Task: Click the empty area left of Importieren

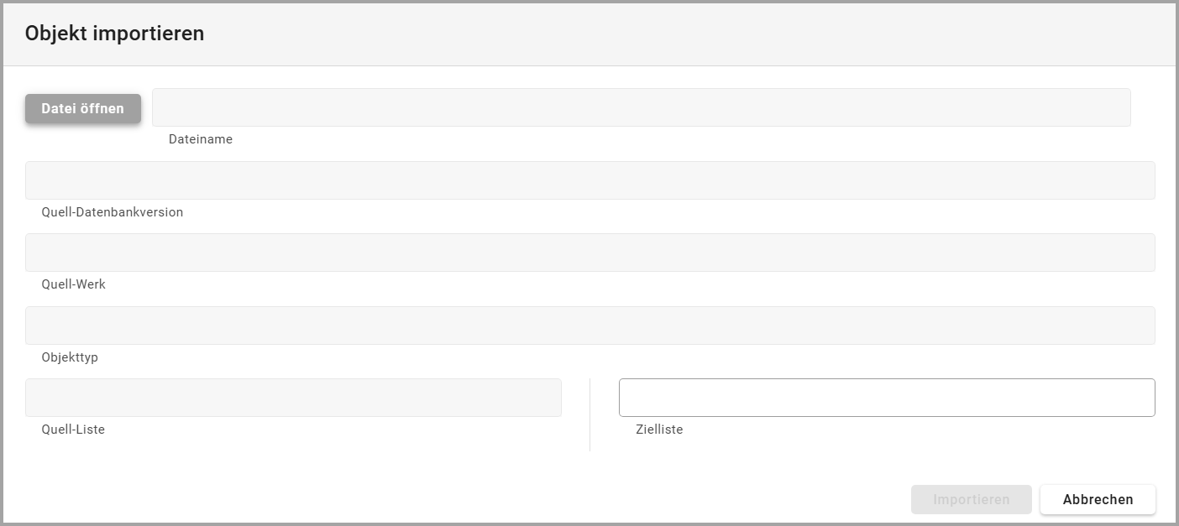Action: pos(588,499)
